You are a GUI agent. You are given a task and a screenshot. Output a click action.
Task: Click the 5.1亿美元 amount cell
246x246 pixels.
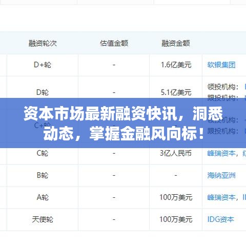click(x=176, y=92)
